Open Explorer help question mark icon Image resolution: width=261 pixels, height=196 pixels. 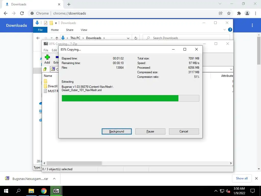point(230,30)
